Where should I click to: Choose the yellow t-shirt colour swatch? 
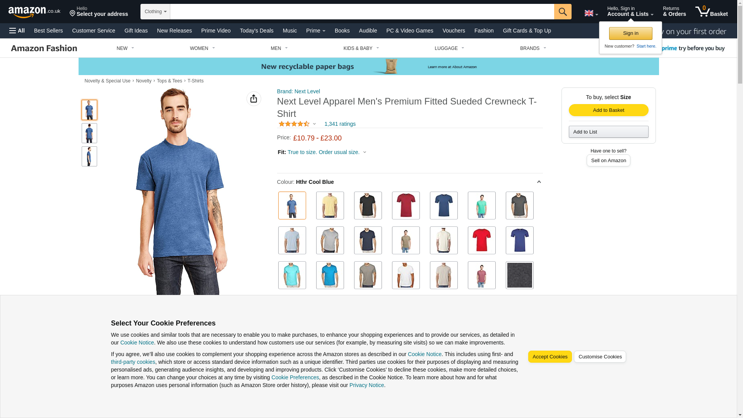[x=330, y=206]
